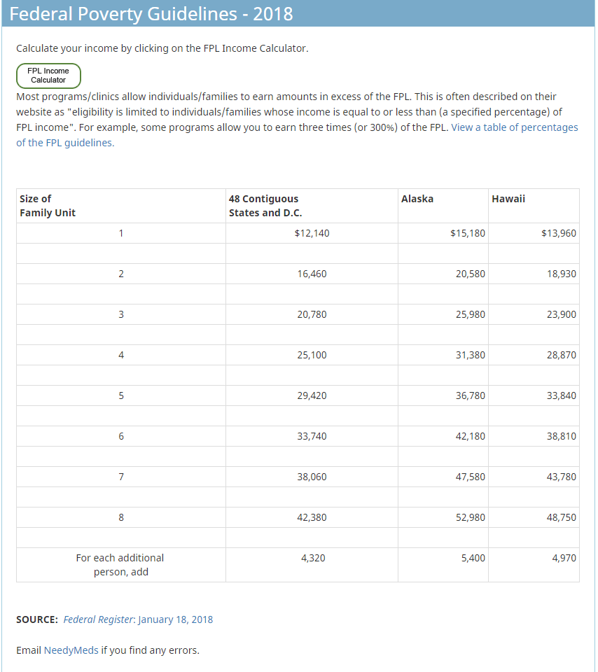Select the Federal Poverty Guidelines - 2018 heading
Screen dimensions: 598x672
coord(151,14)
